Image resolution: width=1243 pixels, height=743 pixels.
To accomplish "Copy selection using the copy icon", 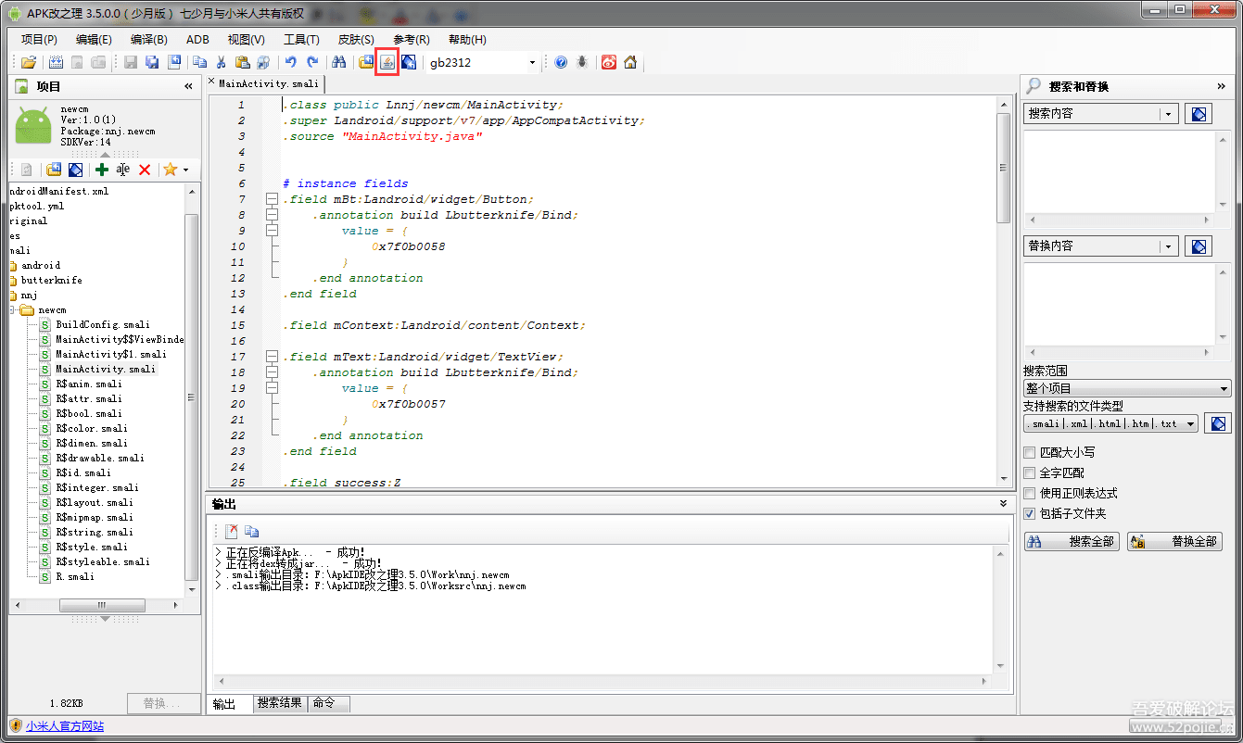I will 199,62.
